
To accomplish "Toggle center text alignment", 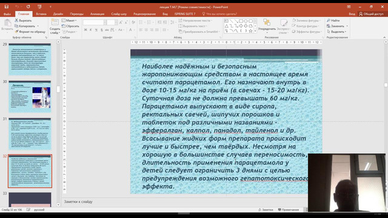I will (x=146, y=30).
